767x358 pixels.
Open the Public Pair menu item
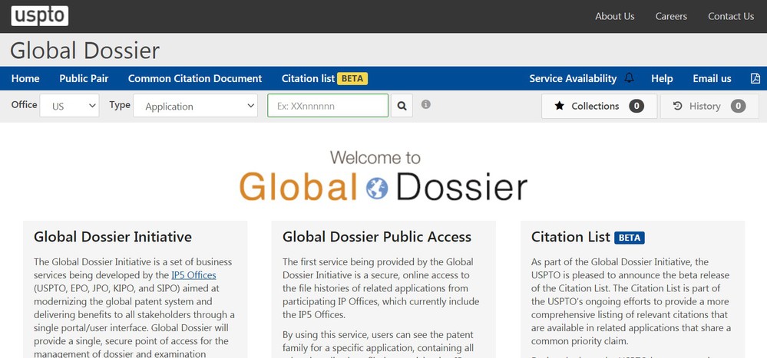click(x=84, y=79)
